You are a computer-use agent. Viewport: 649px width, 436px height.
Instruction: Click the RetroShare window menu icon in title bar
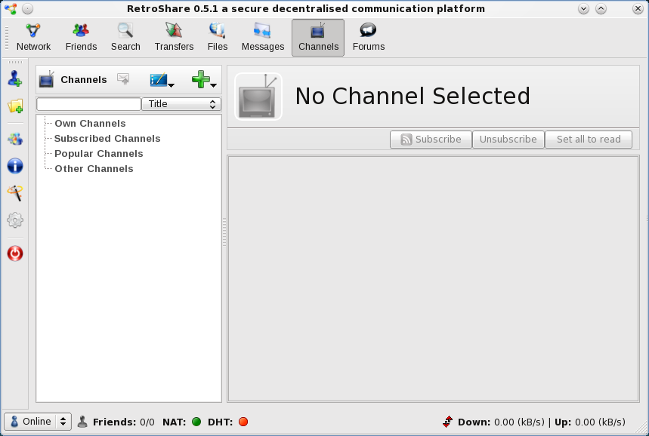(x=11, y=9)
